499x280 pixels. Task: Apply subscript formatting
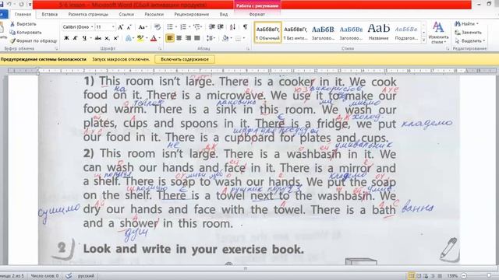click(x=107, y=38)
